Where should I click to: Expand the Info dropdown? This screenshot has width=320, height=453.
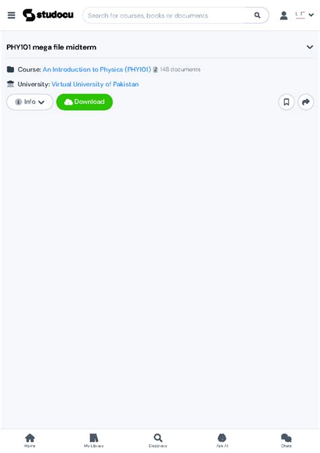(30, 101)
